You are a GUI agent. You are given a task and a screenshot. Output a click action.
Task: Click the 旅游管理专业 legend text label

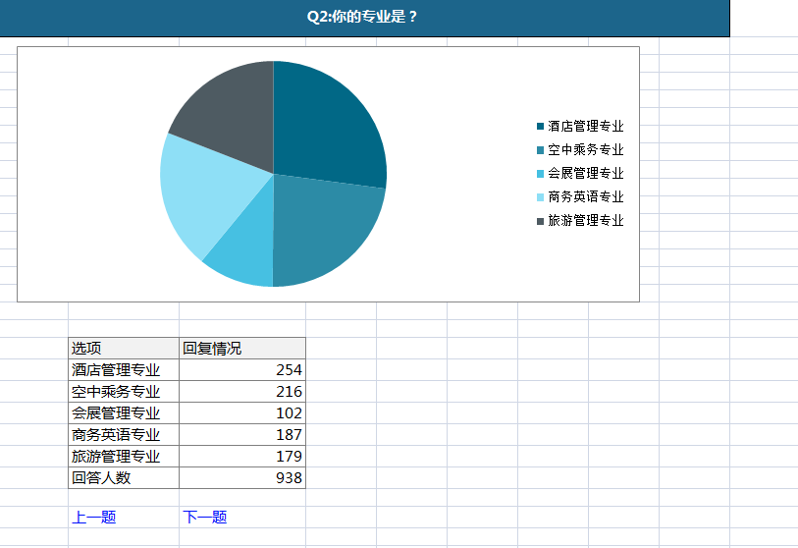586,221
